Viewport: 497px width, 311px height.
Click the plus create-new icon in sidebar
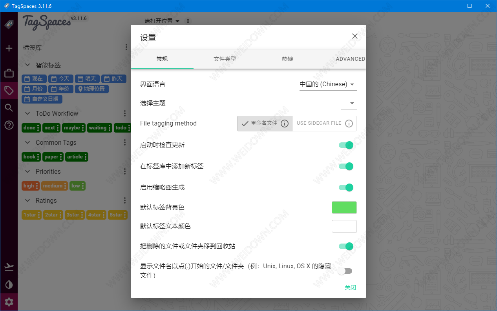(9, 48)
